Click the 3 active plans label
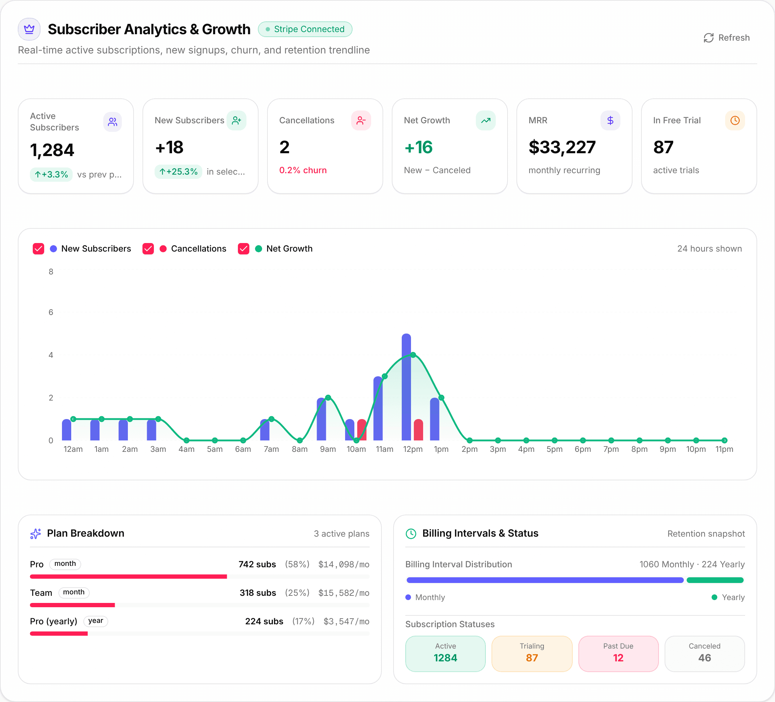775x702 pixels. point(341,534)
